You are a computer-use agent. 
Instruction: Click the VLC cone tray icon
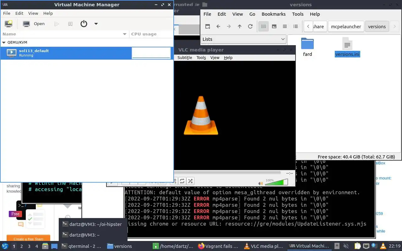point(383,246)
